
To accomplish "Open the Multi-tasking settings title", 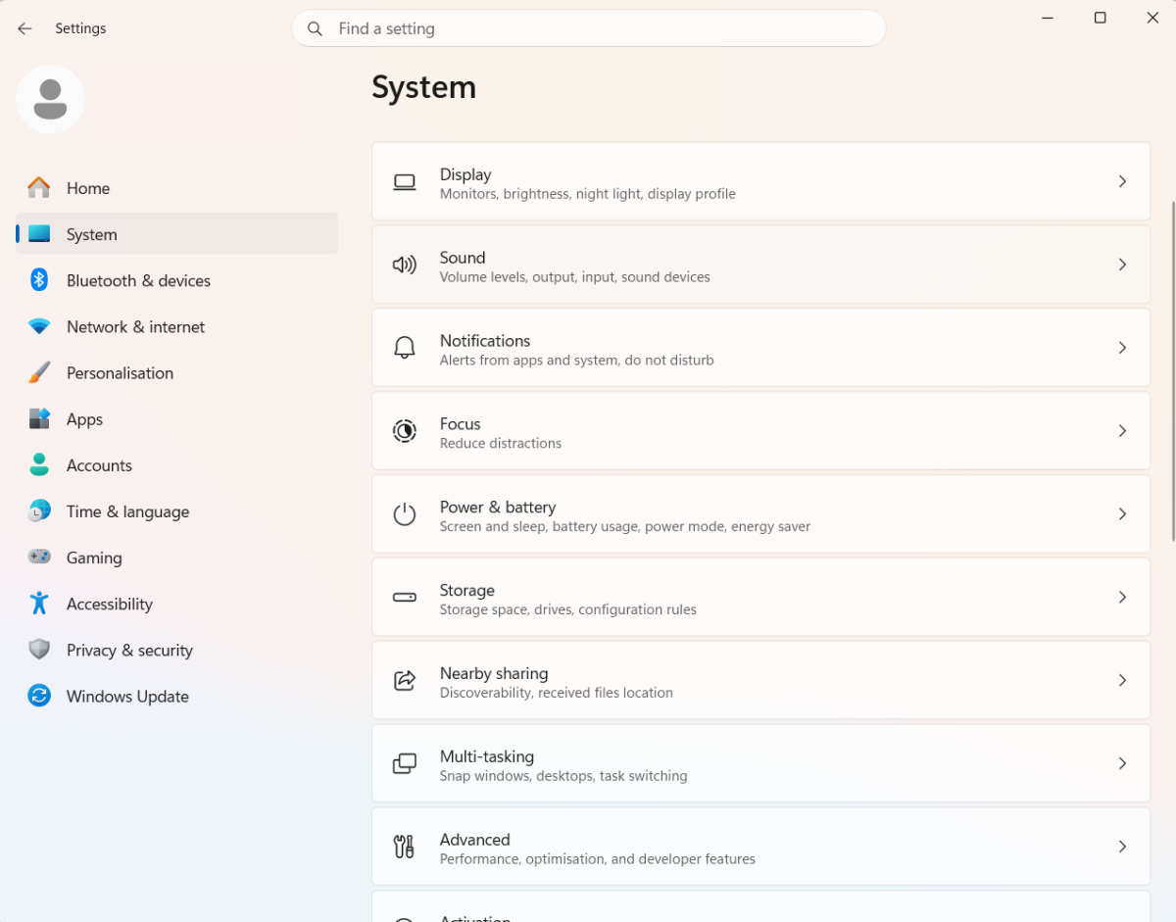I will click(x=487, y=756).
